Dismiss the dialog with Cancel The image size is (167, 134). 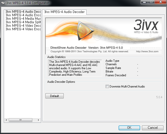click(153, 128)
